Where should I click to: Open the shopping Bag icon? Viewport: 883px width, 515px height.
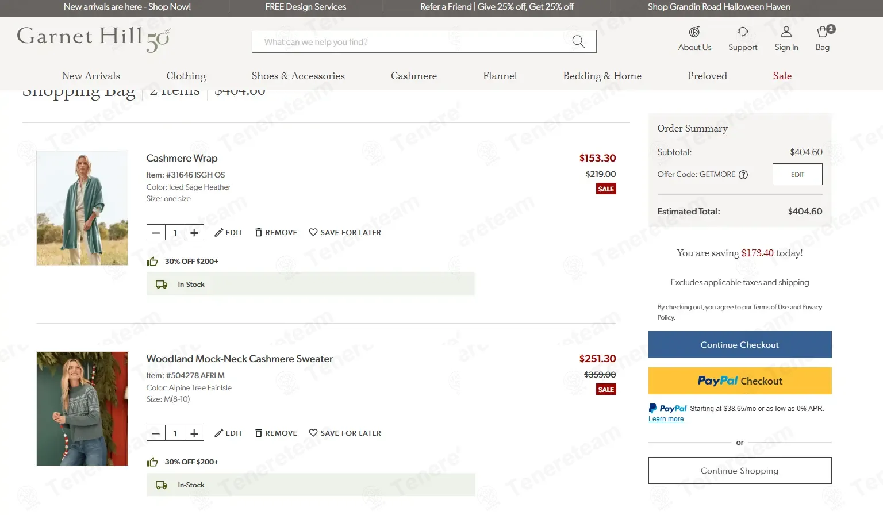[823, 32]
